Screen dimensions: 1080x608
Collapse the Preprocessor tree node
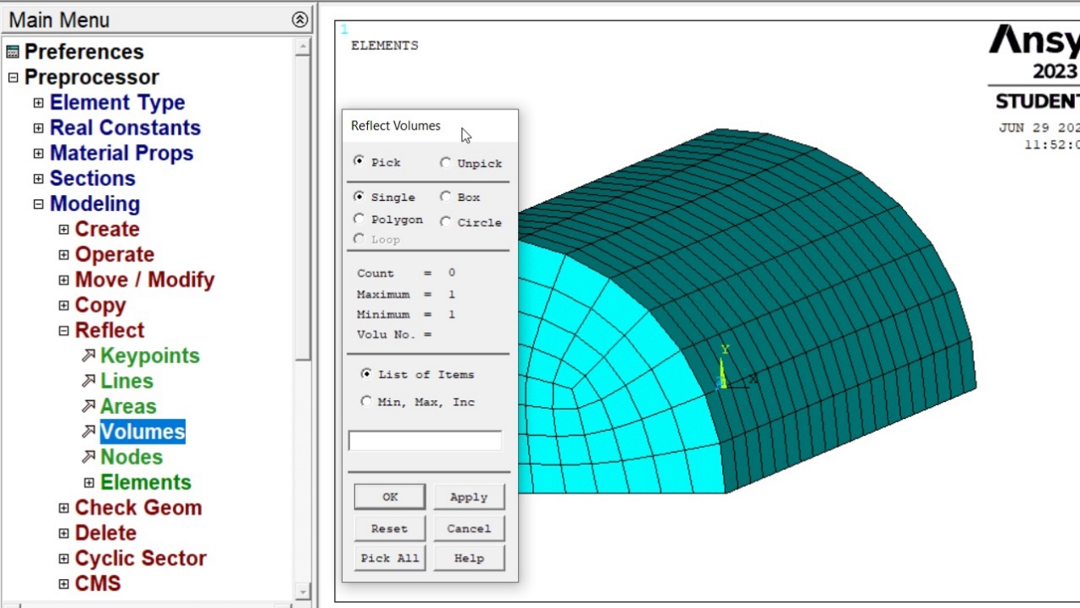coord(13,77)
